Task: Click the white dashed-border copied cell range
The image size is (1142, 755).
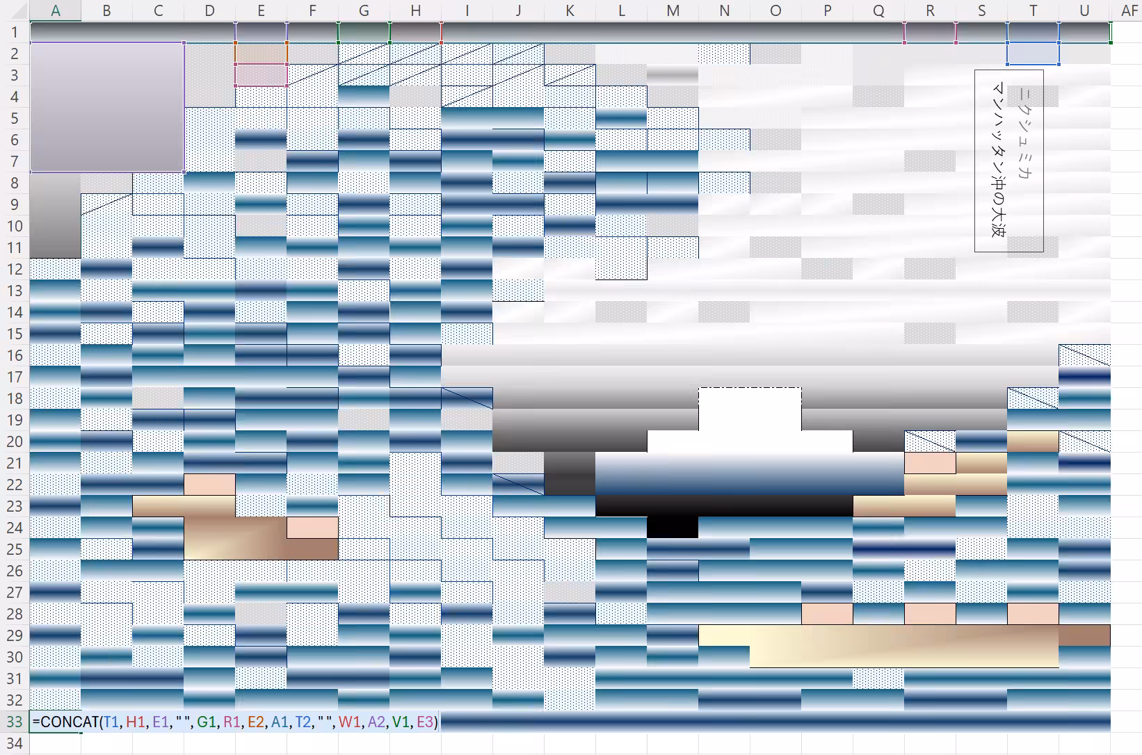Action: point(750,409)
